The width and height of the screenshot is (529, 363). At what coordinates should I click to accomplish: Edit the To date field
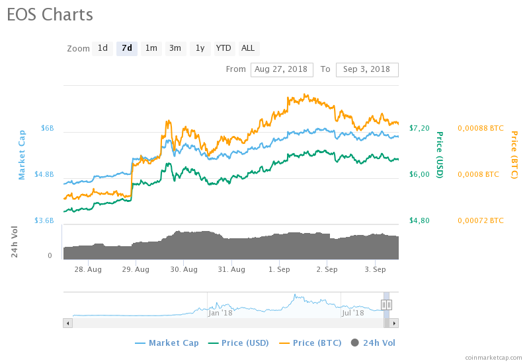(367, 70)
